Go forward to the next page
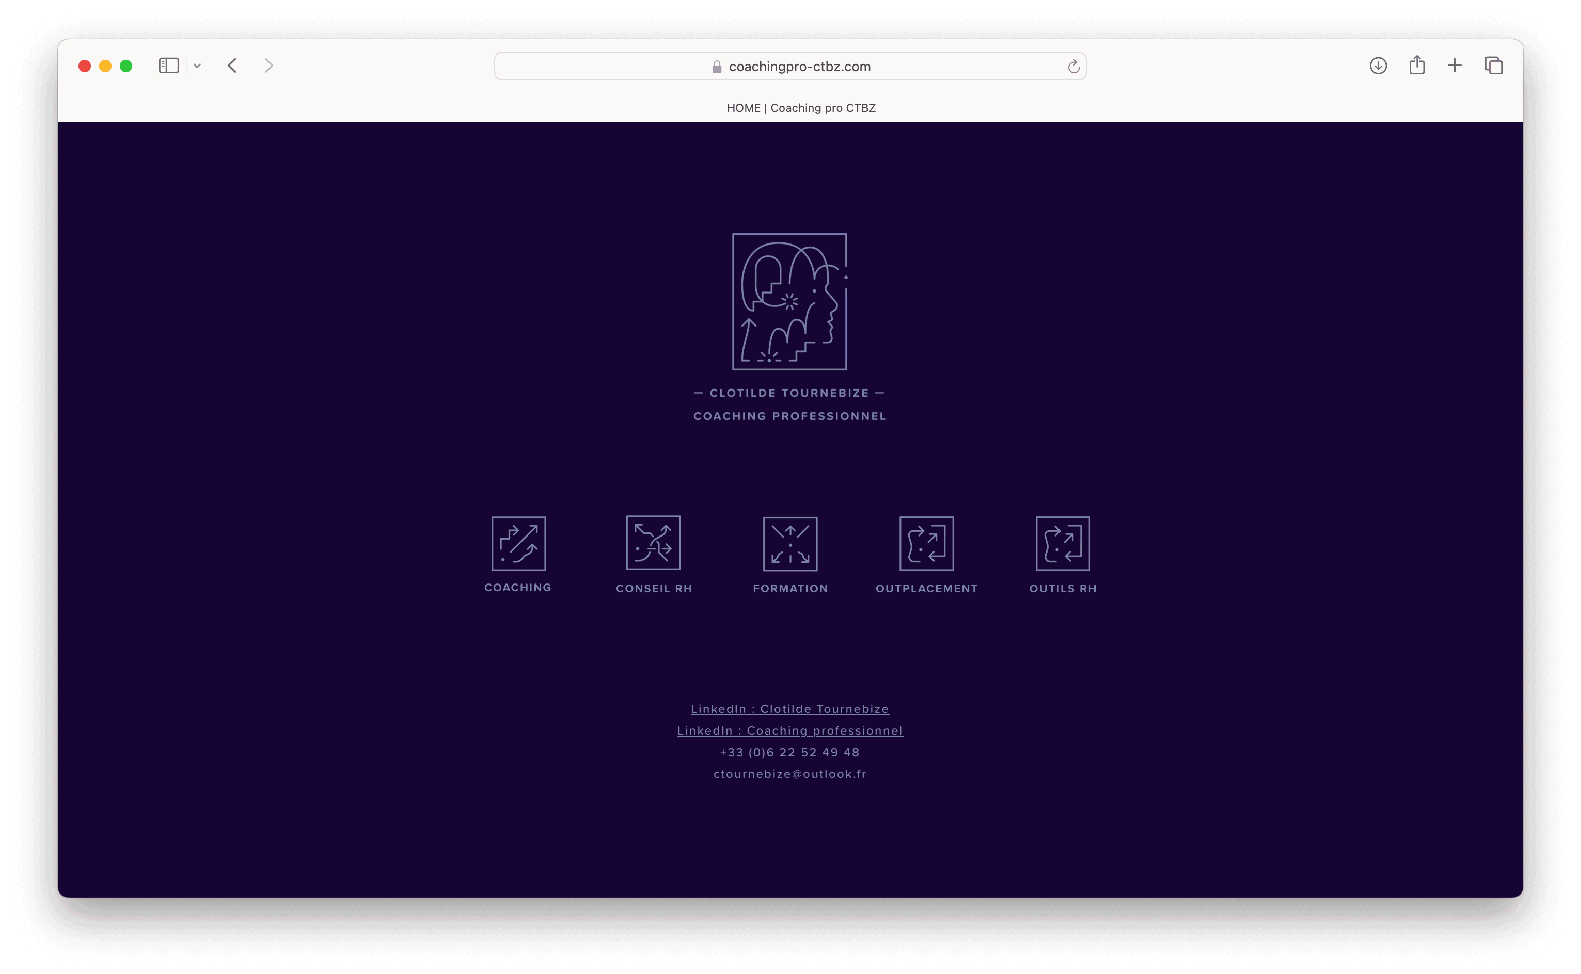1581x974 pixels. coord(269,66)
